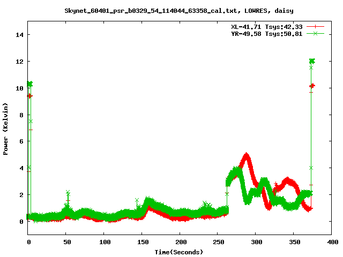Click the y-axis tick label 12
Viewport: 343px width, 257px height.
pyautogui.click(x=19, y=62)
